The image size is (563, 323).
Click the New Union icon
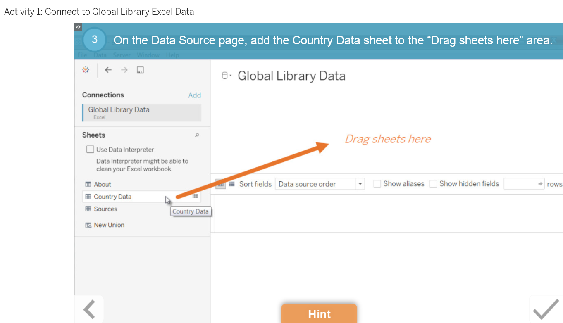pos(88,225)
